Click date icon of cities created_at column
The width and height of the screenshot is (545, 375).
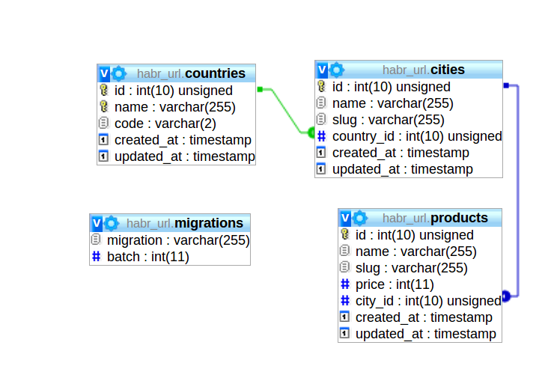(321, 152)
